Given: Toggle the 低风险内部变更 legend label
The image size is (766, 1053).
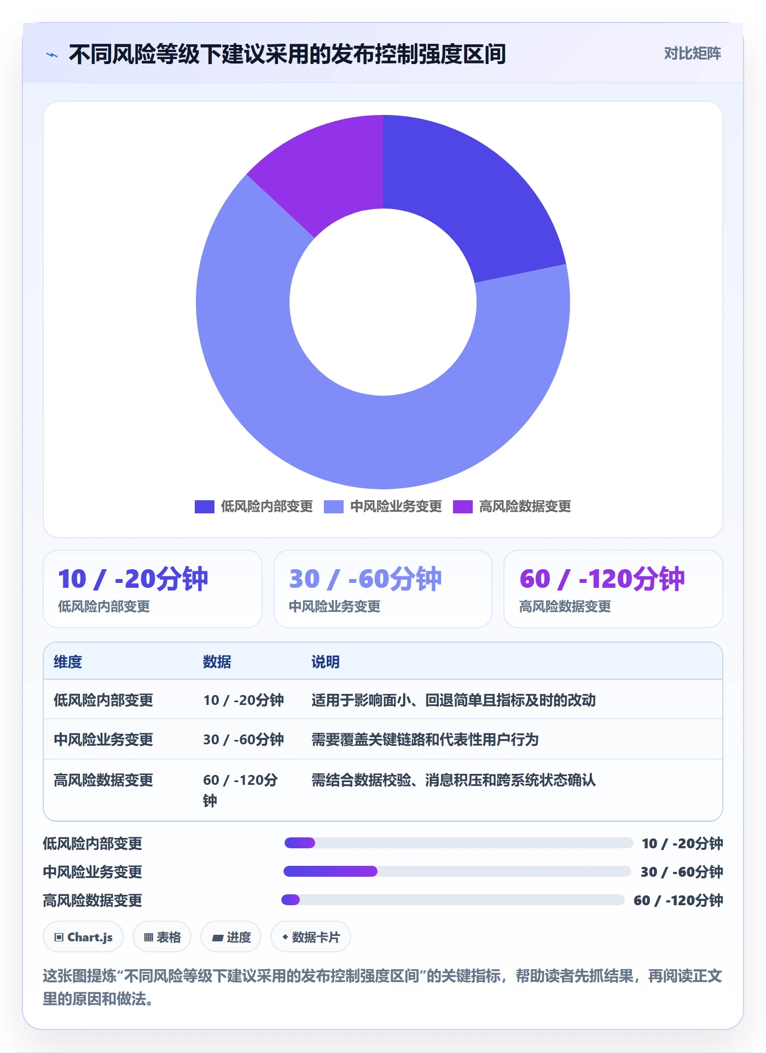Looking at the screenshot, I should point(266,507).
